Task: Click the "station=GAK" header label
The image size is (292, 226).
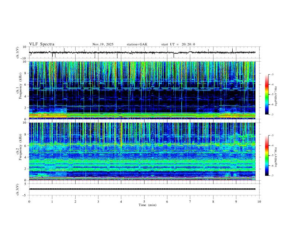Action: click(x=137, y=44)
